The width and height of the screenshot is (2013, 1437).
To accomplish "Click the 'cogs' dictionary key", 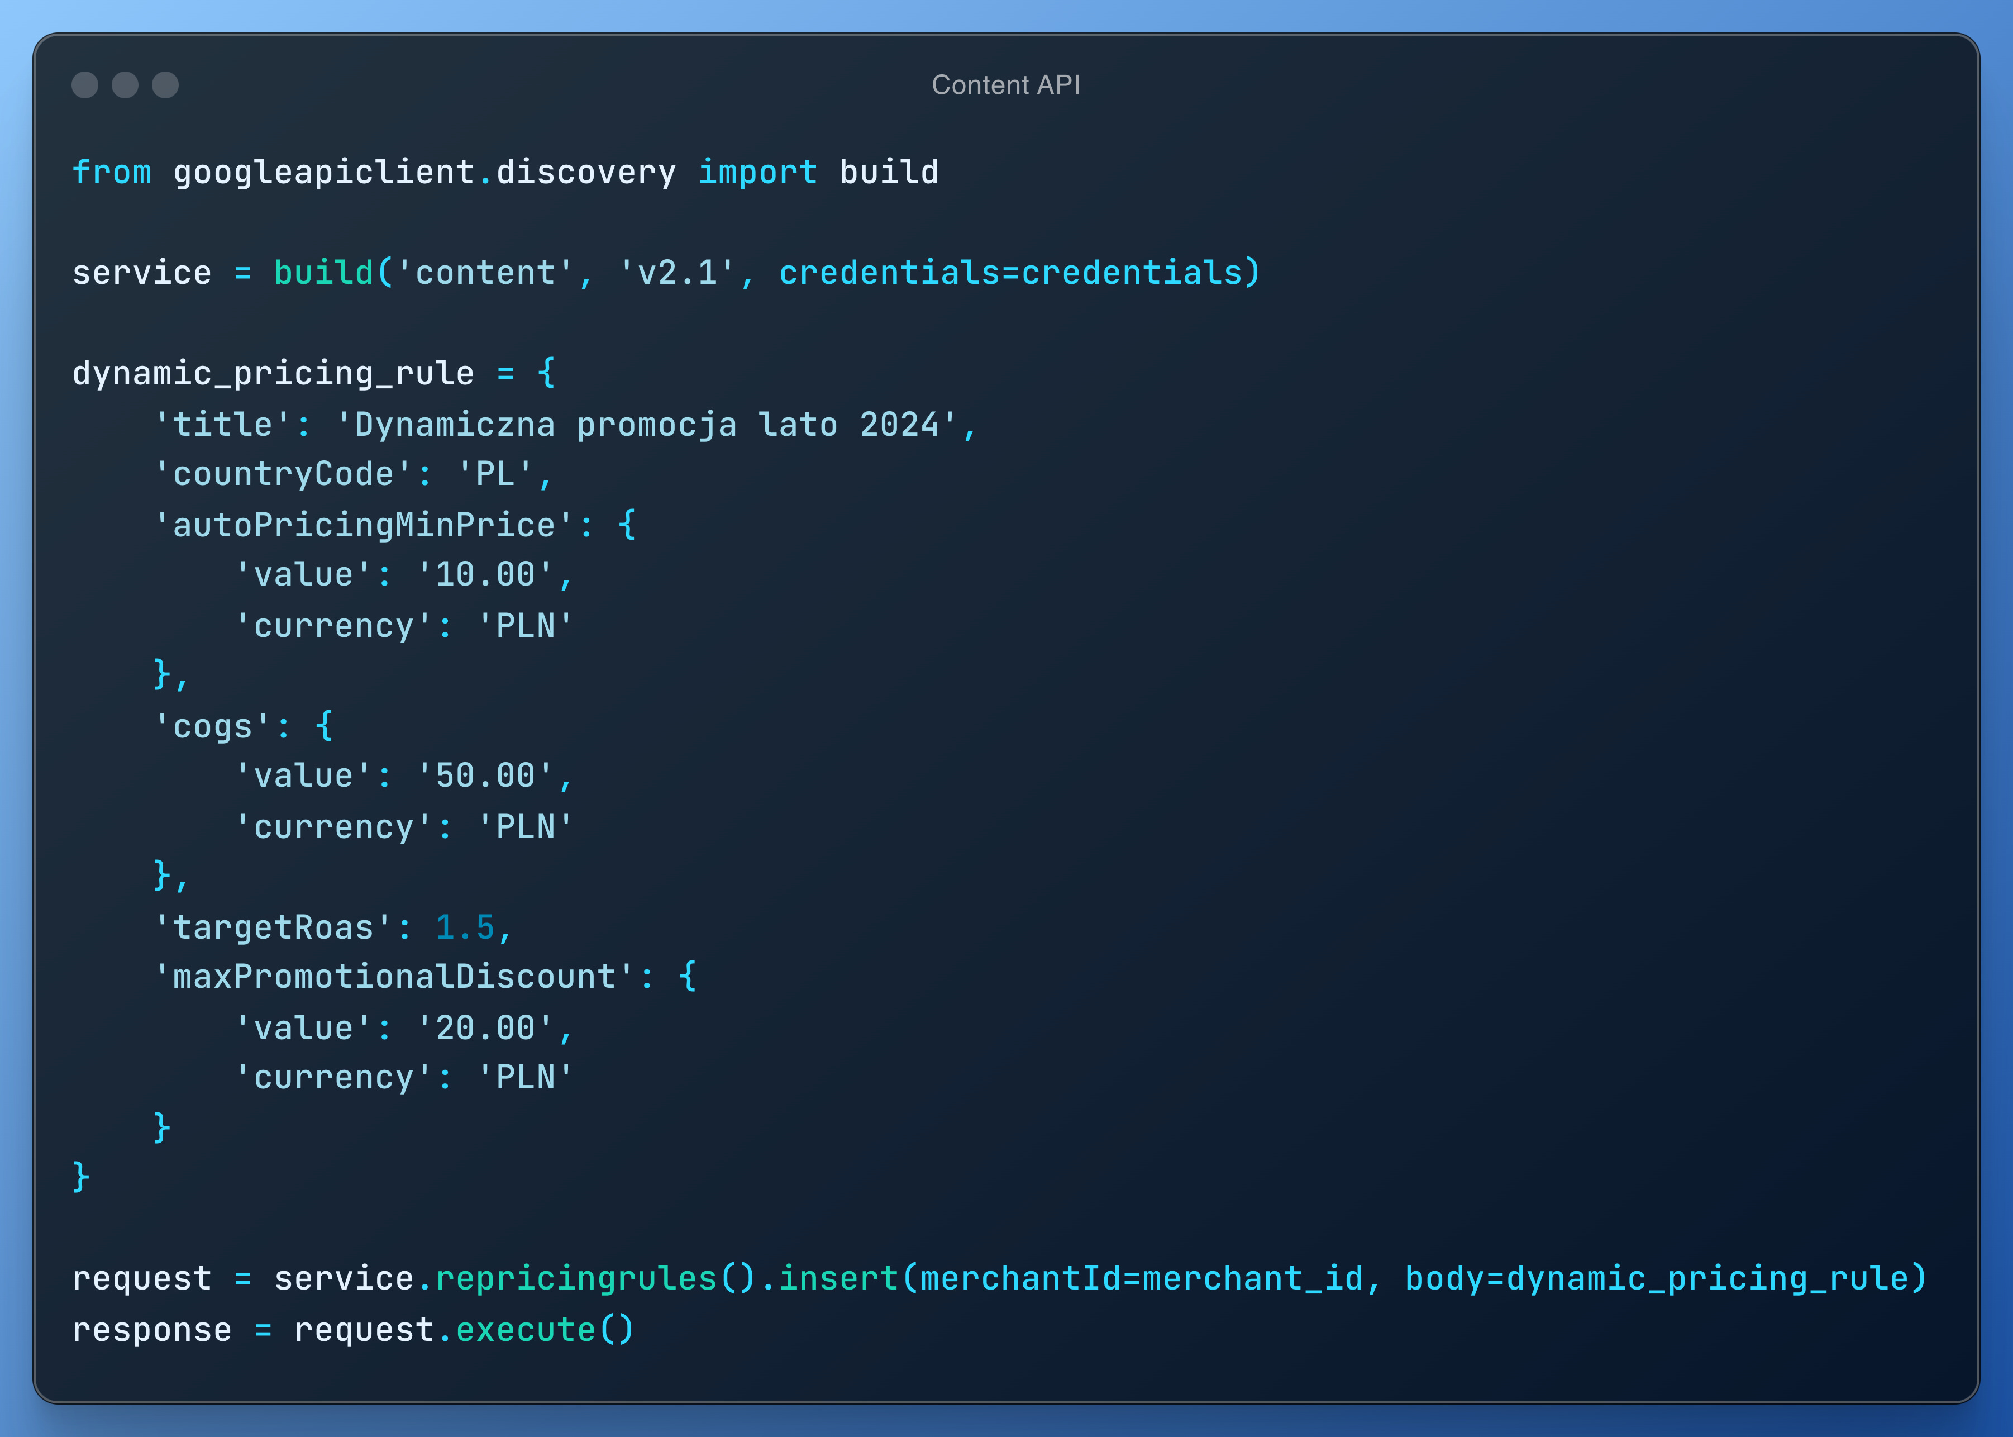I will pyautogui.click(x=212, y=727).
